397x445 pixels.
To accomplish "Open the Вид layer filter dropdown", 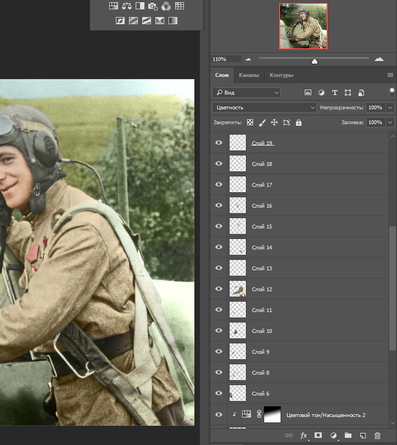I will click(x=247, y=92).
